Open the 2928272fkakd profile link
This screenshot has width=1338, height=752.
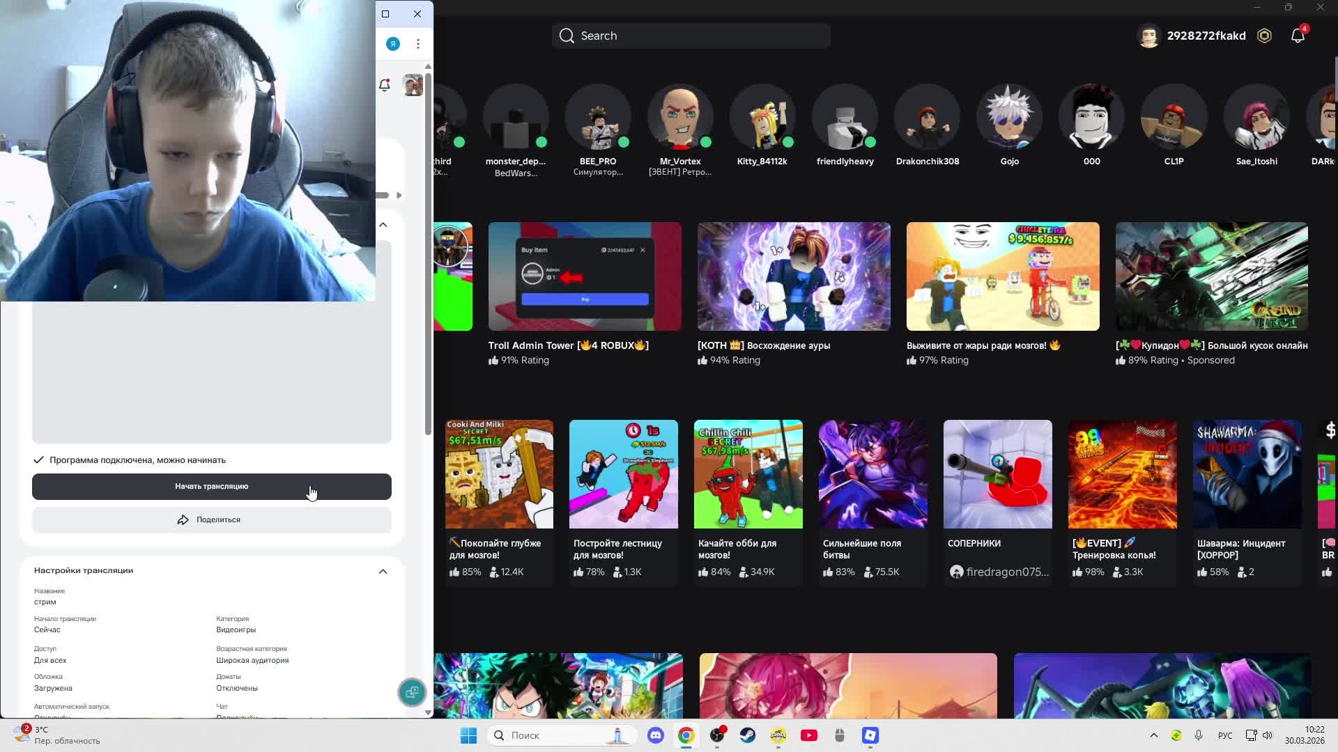1206,36
